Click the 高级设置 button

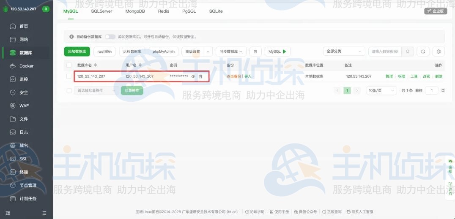click(193, 51)
